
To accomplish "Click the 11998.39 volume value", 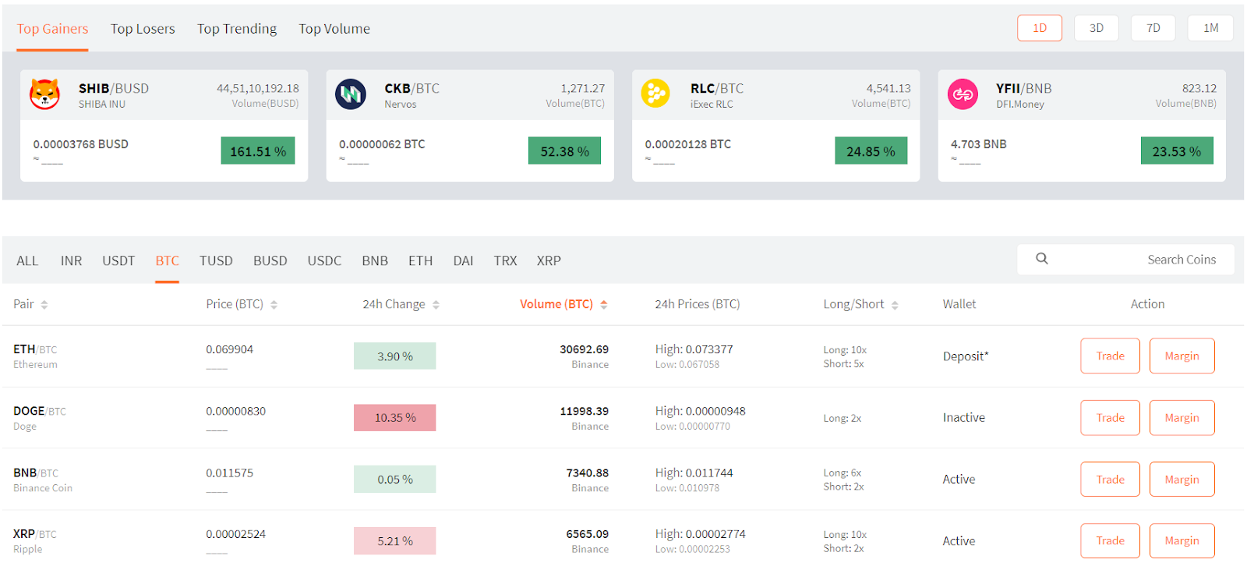I will point(584,411).
